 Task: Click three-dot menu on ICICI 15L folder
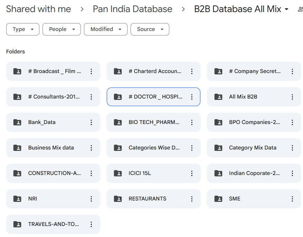(192, 173)
